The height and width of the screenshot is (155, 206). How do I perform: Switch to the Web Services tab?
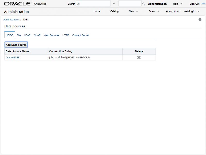click(x=51, y=35)
